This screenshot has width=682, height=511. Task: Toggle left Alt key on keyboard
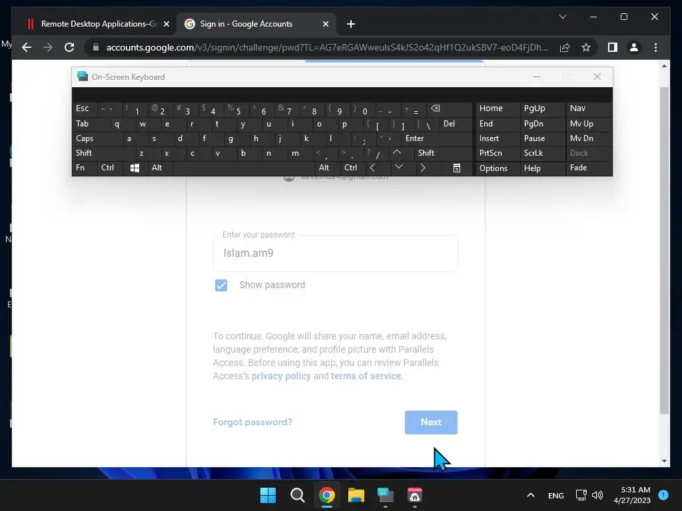click(160, 168)
